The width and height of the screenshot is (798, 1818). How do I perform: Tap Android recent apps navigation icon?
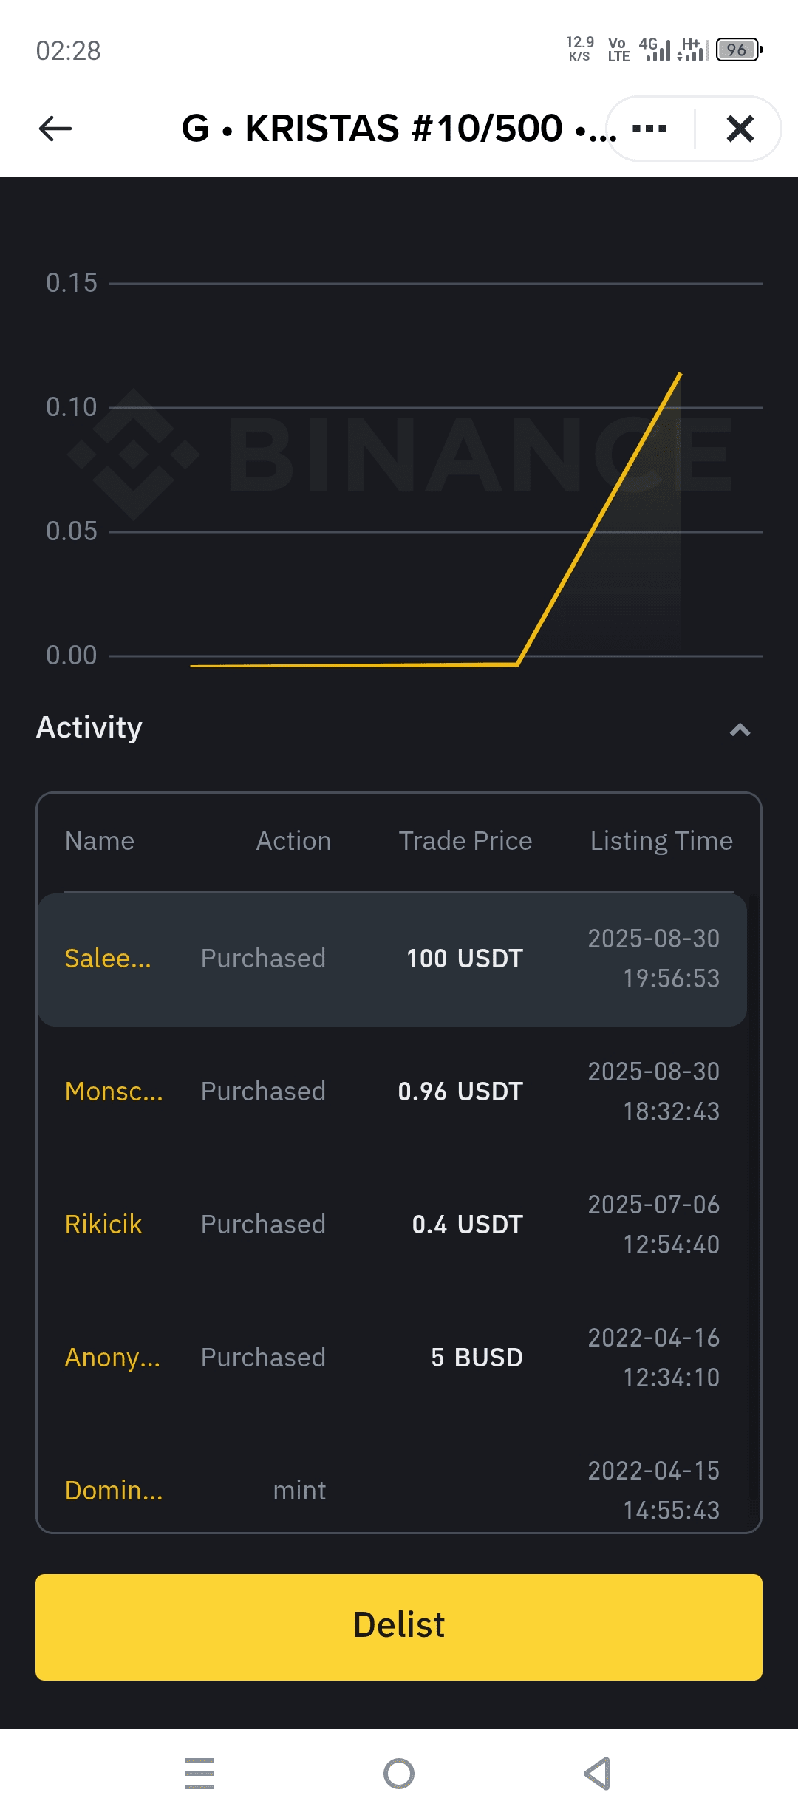(199, 1774)
